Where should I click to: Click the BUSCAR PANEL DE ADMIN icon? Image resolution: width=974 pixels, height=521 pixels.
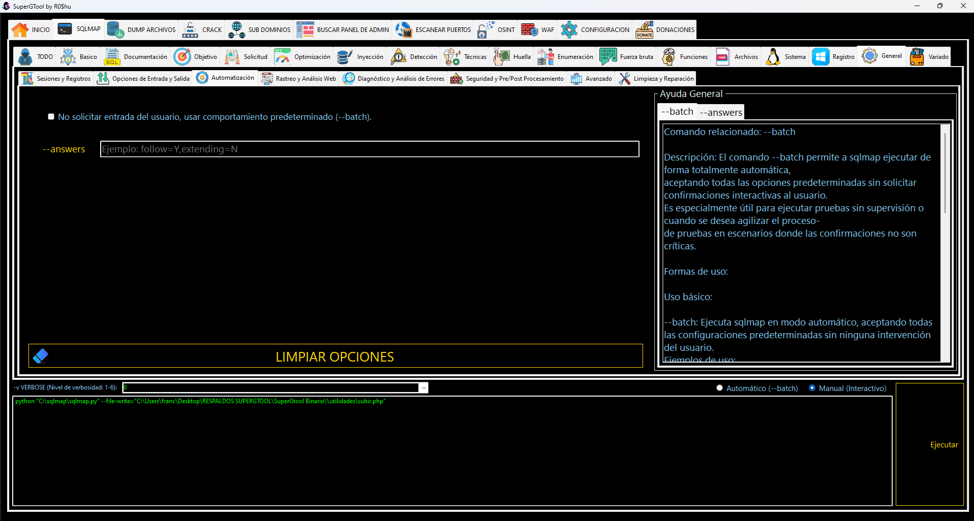click(305, 29)
